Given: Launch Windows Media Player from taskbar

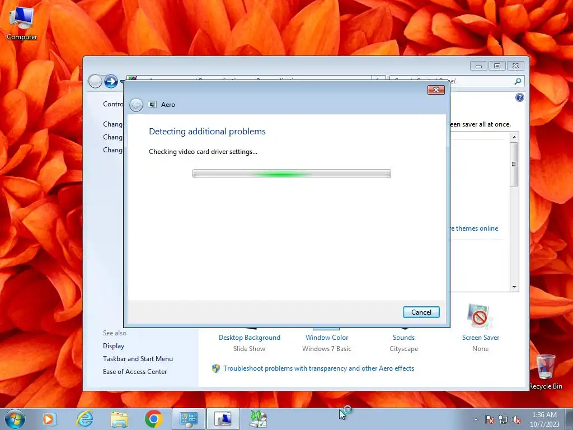Looking at the screenshot, I should coord(49,419).
